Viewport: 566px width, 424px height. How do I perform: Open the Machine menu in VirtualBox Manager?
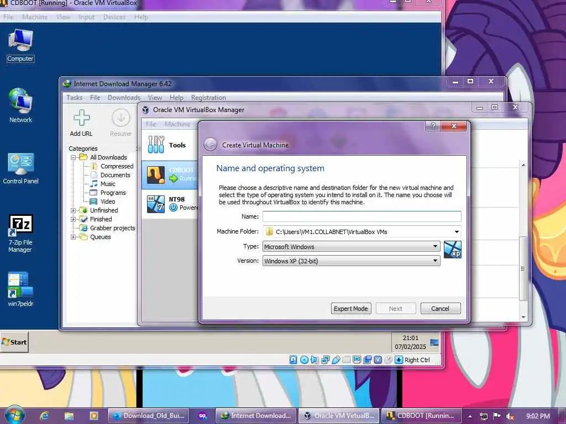(x=177, y=124)
